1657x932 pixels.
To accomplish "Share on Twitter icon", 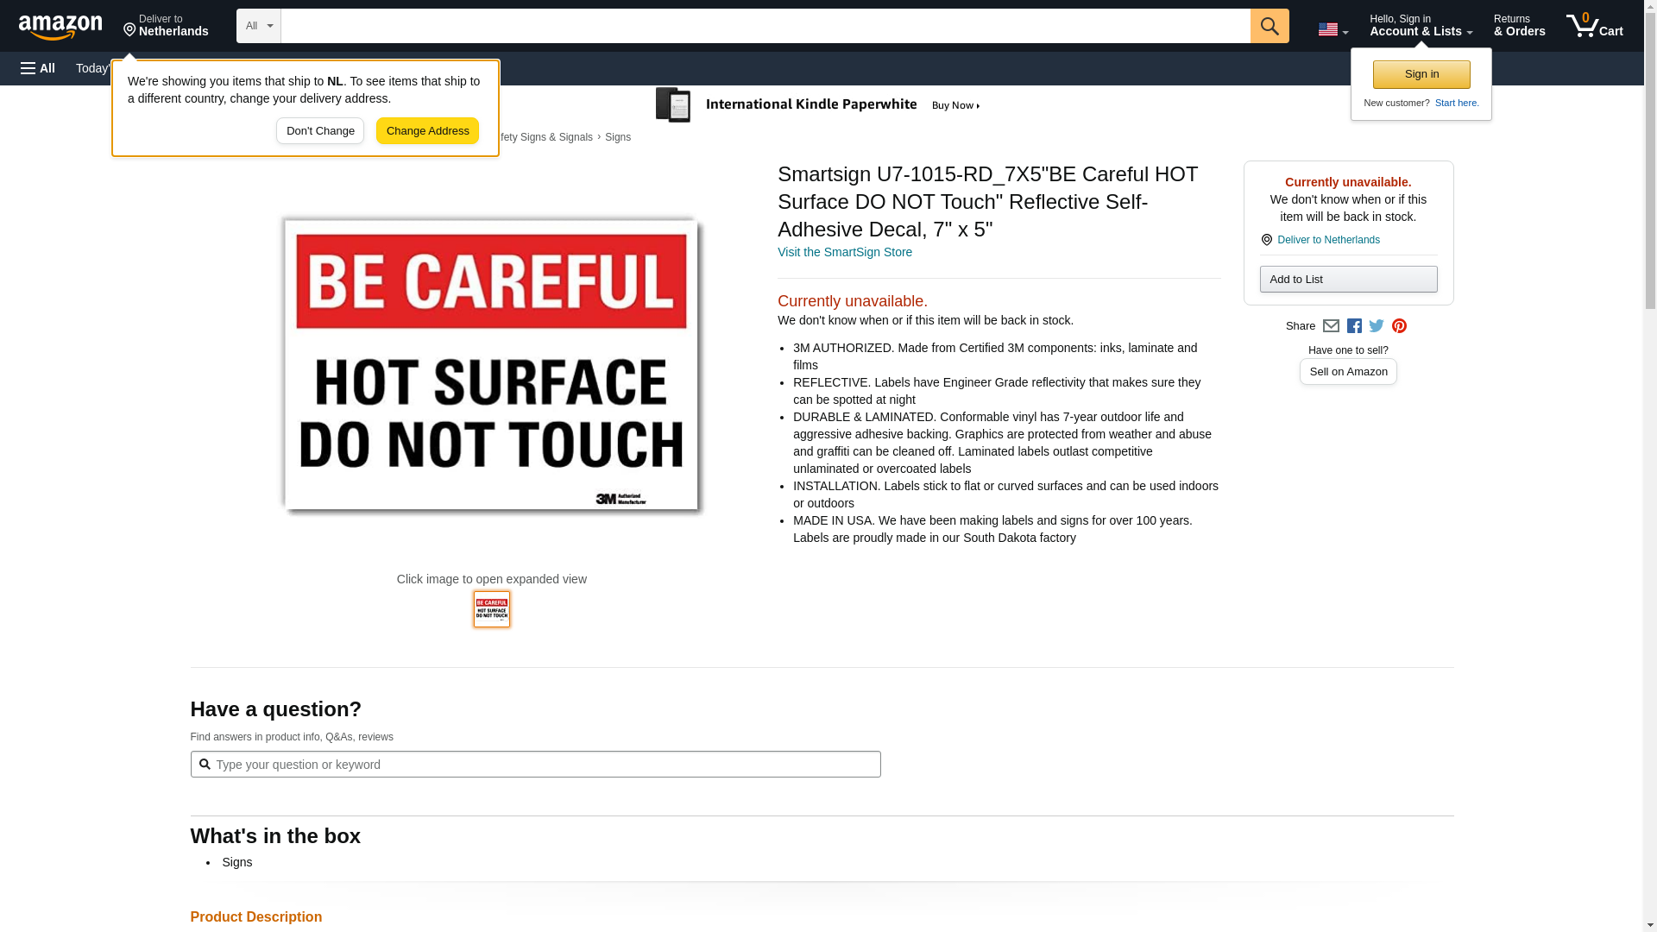I will (1377, 326).
